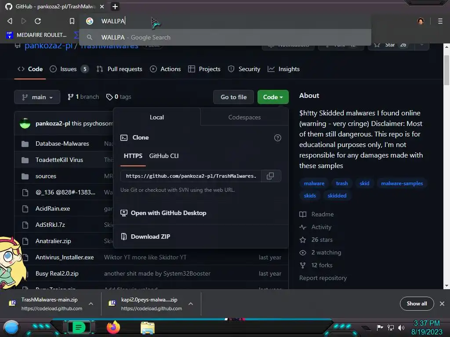The height and width of the screenshot is (337, 450).
Task: Click the sources folder icon
Action: tap(25, 176)
